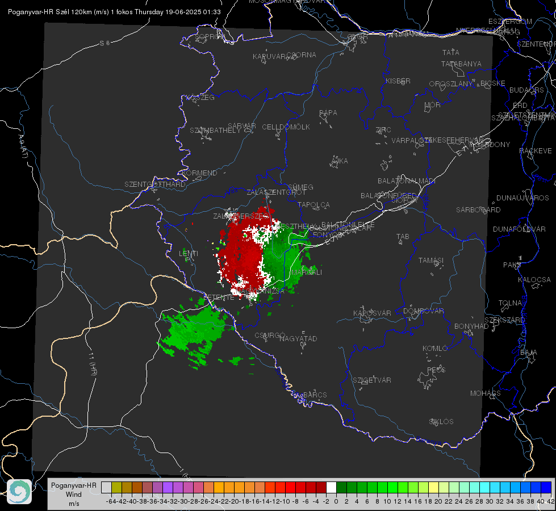Click the BALATONALMÁDI city label
This screenshot has width=556, height=511.
[x=407, y=181]
